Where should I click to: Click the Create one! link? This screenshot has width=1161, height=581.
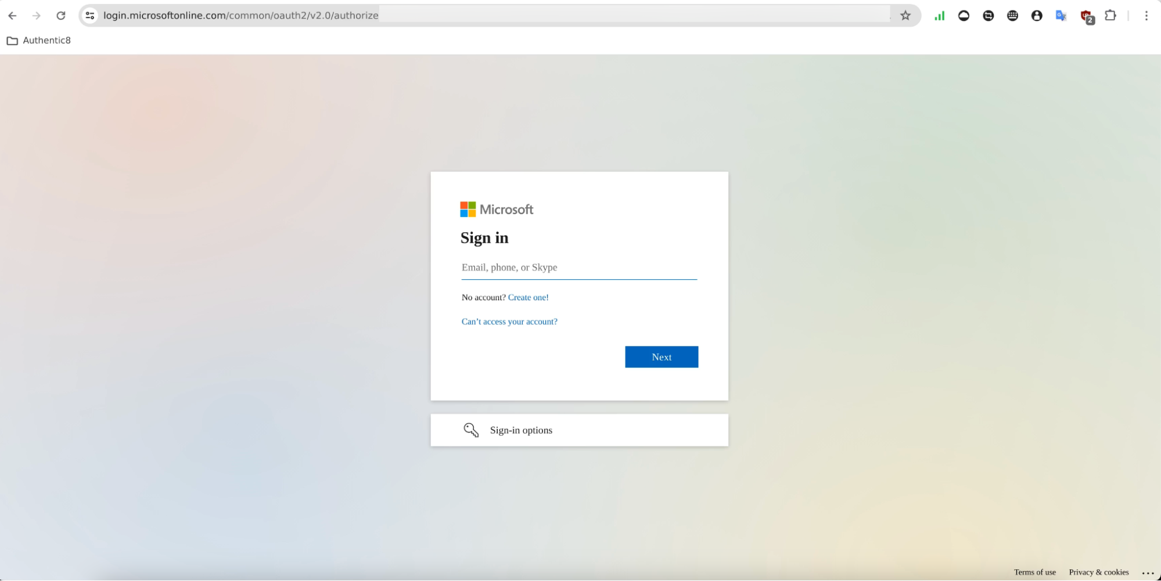click(x=528, y=298)
